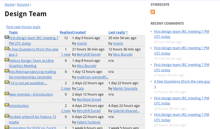Click envelope icon beside First design team IRC meeting topic
220x129 pixels.
pyautogui.click(x=7, y=37)
